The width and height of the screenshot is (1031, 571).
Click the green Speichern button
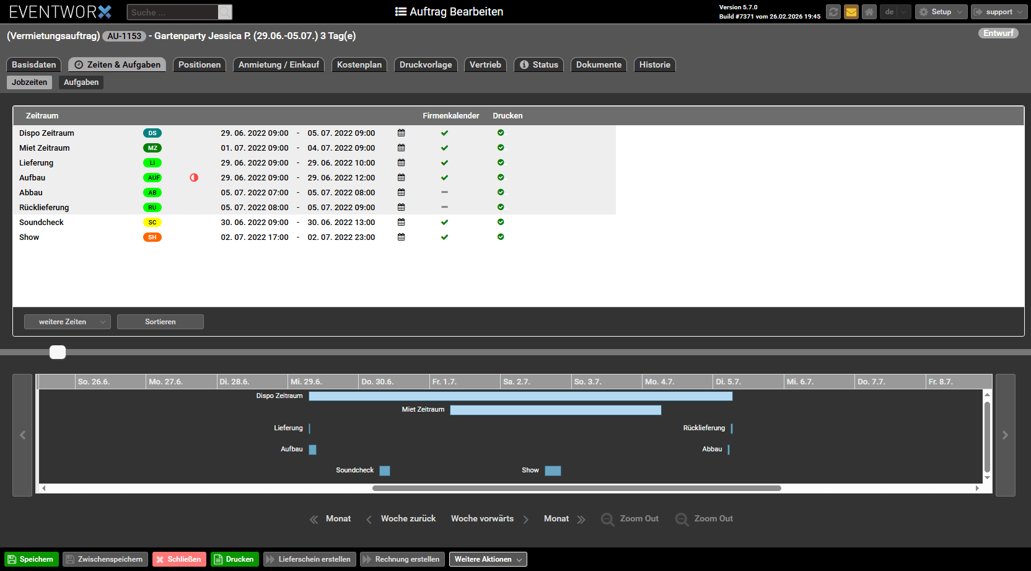[x=32, y=559]
